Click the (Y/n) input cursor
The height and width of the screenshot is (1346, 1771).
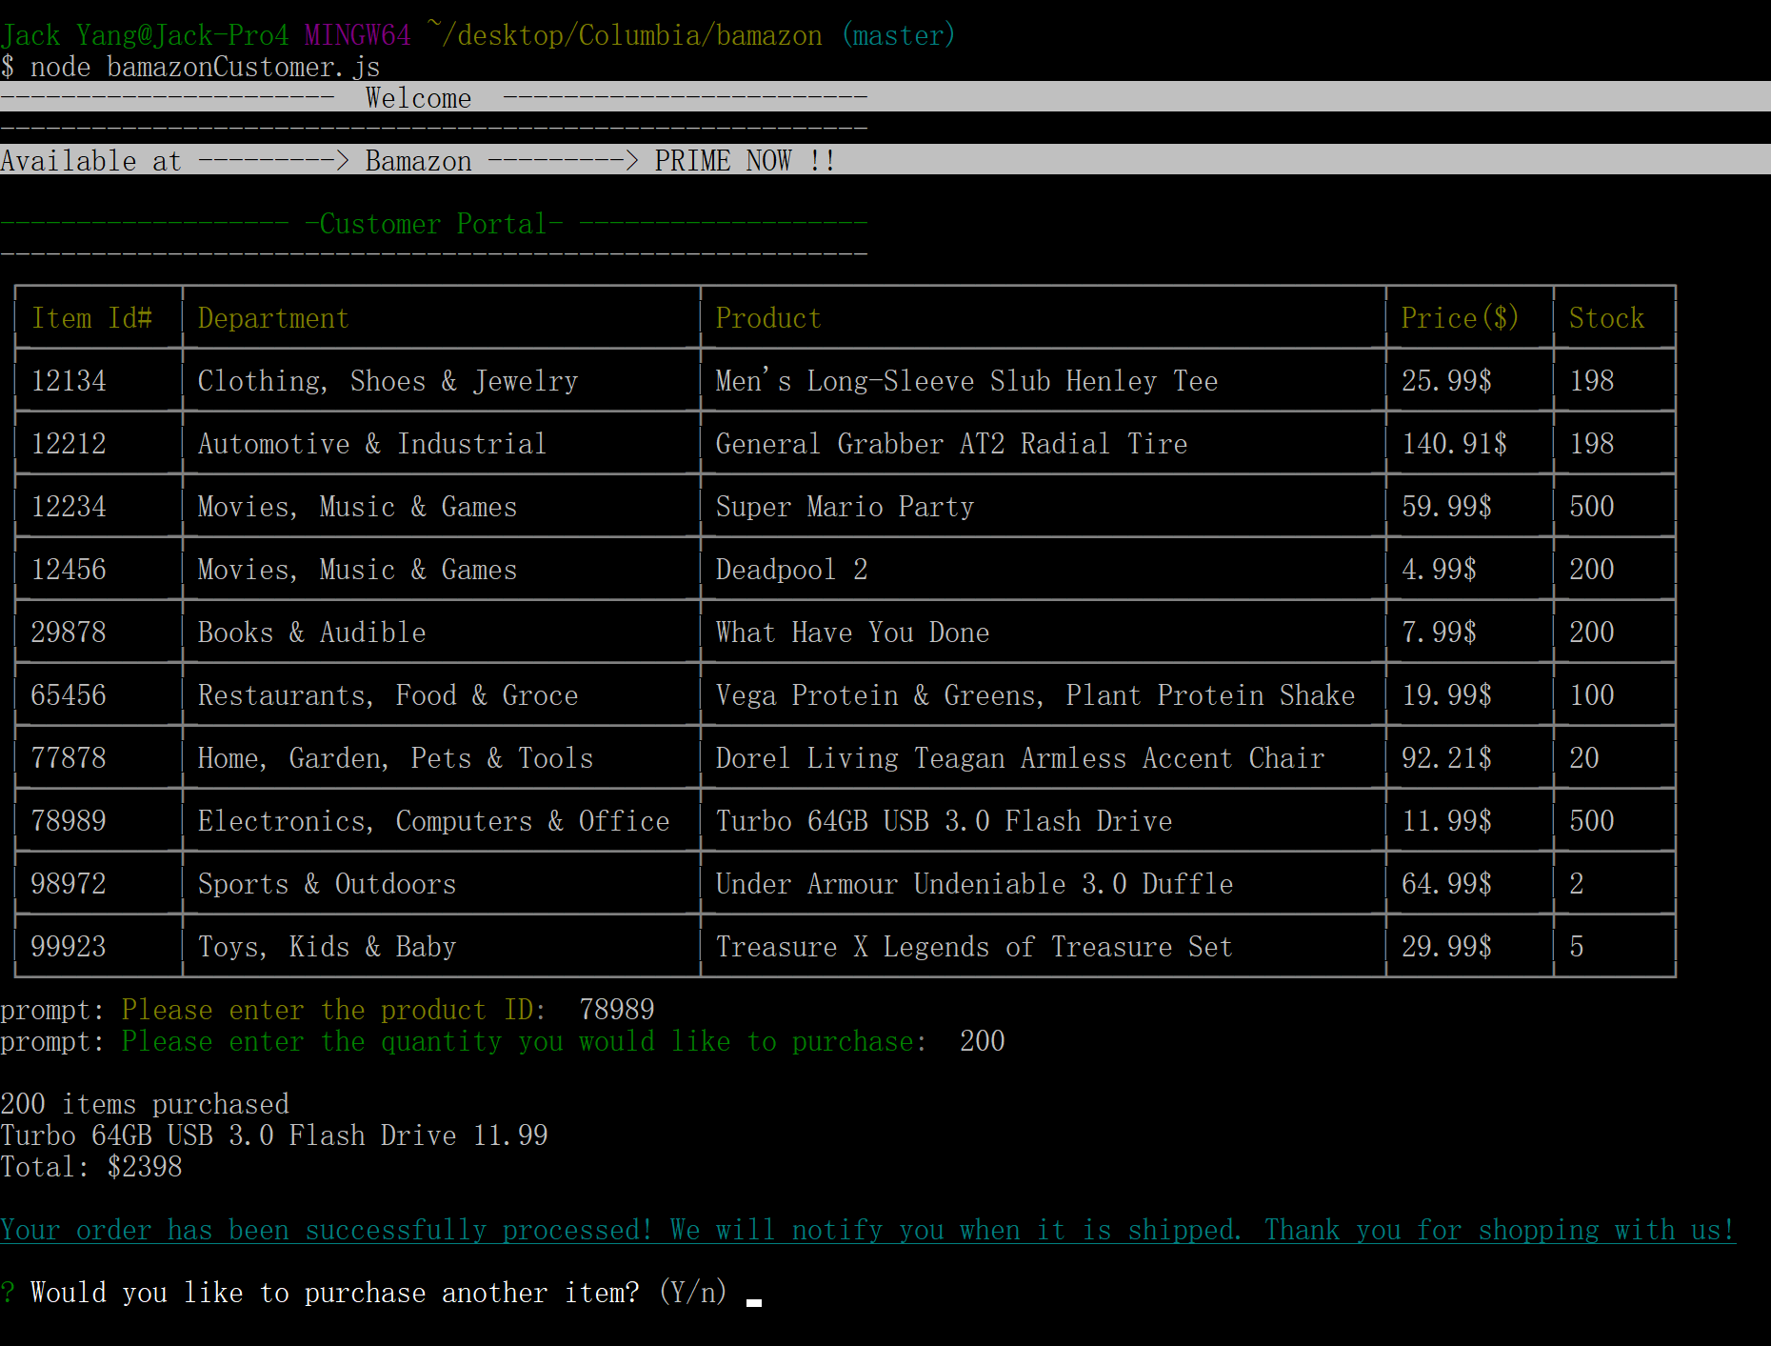pyautogui.click(x=754, y=1302)
